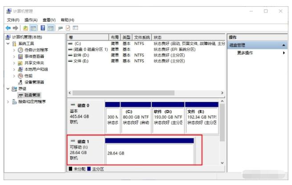Click the Up one level folder icon
Image resolution: width=292 pixels, height=185 pixels.
pyautogui.click(x=26, y=28)
